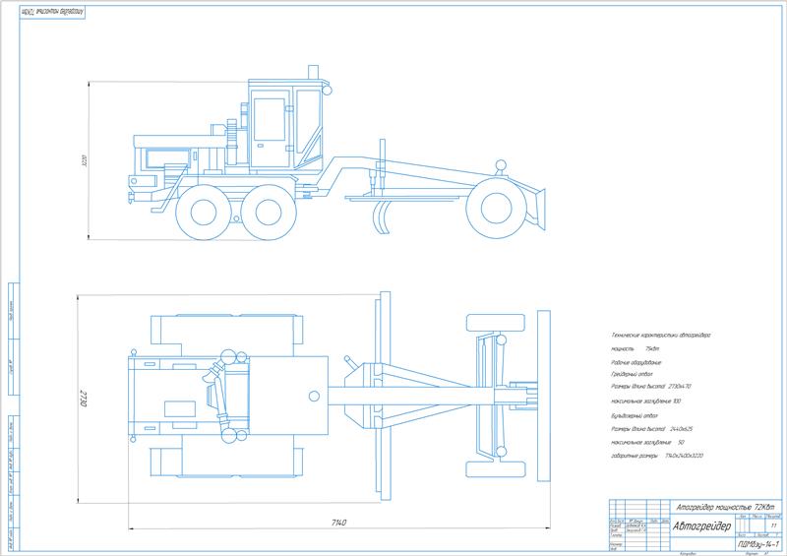
Task: Click the dozer size value '2440x625'
Action: click(x=681, y=429)
